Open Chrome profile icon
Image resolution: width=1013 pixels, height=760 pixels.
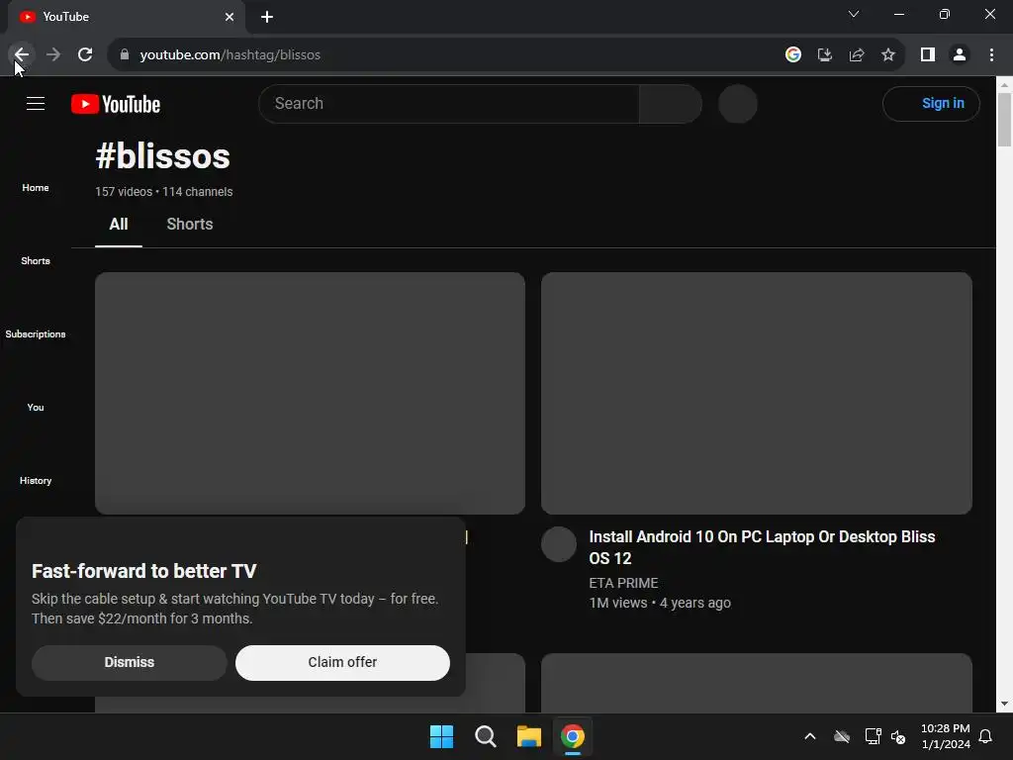[x=960, y=55]
